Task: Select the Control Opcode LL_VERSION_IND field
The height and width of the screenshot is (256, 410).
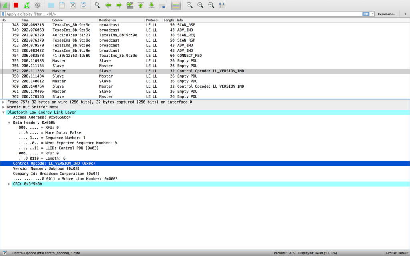Action: 205,163
